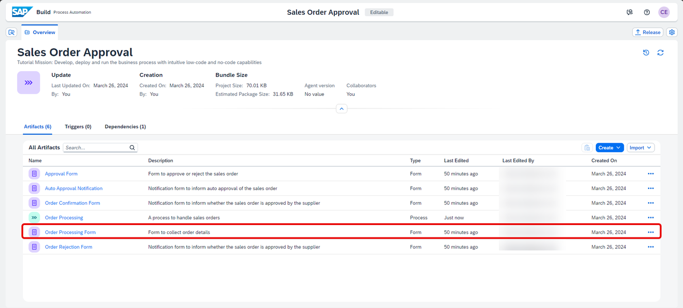
Task: Click the 'Sales Order Approval' page heading
Action: [75, 52]
